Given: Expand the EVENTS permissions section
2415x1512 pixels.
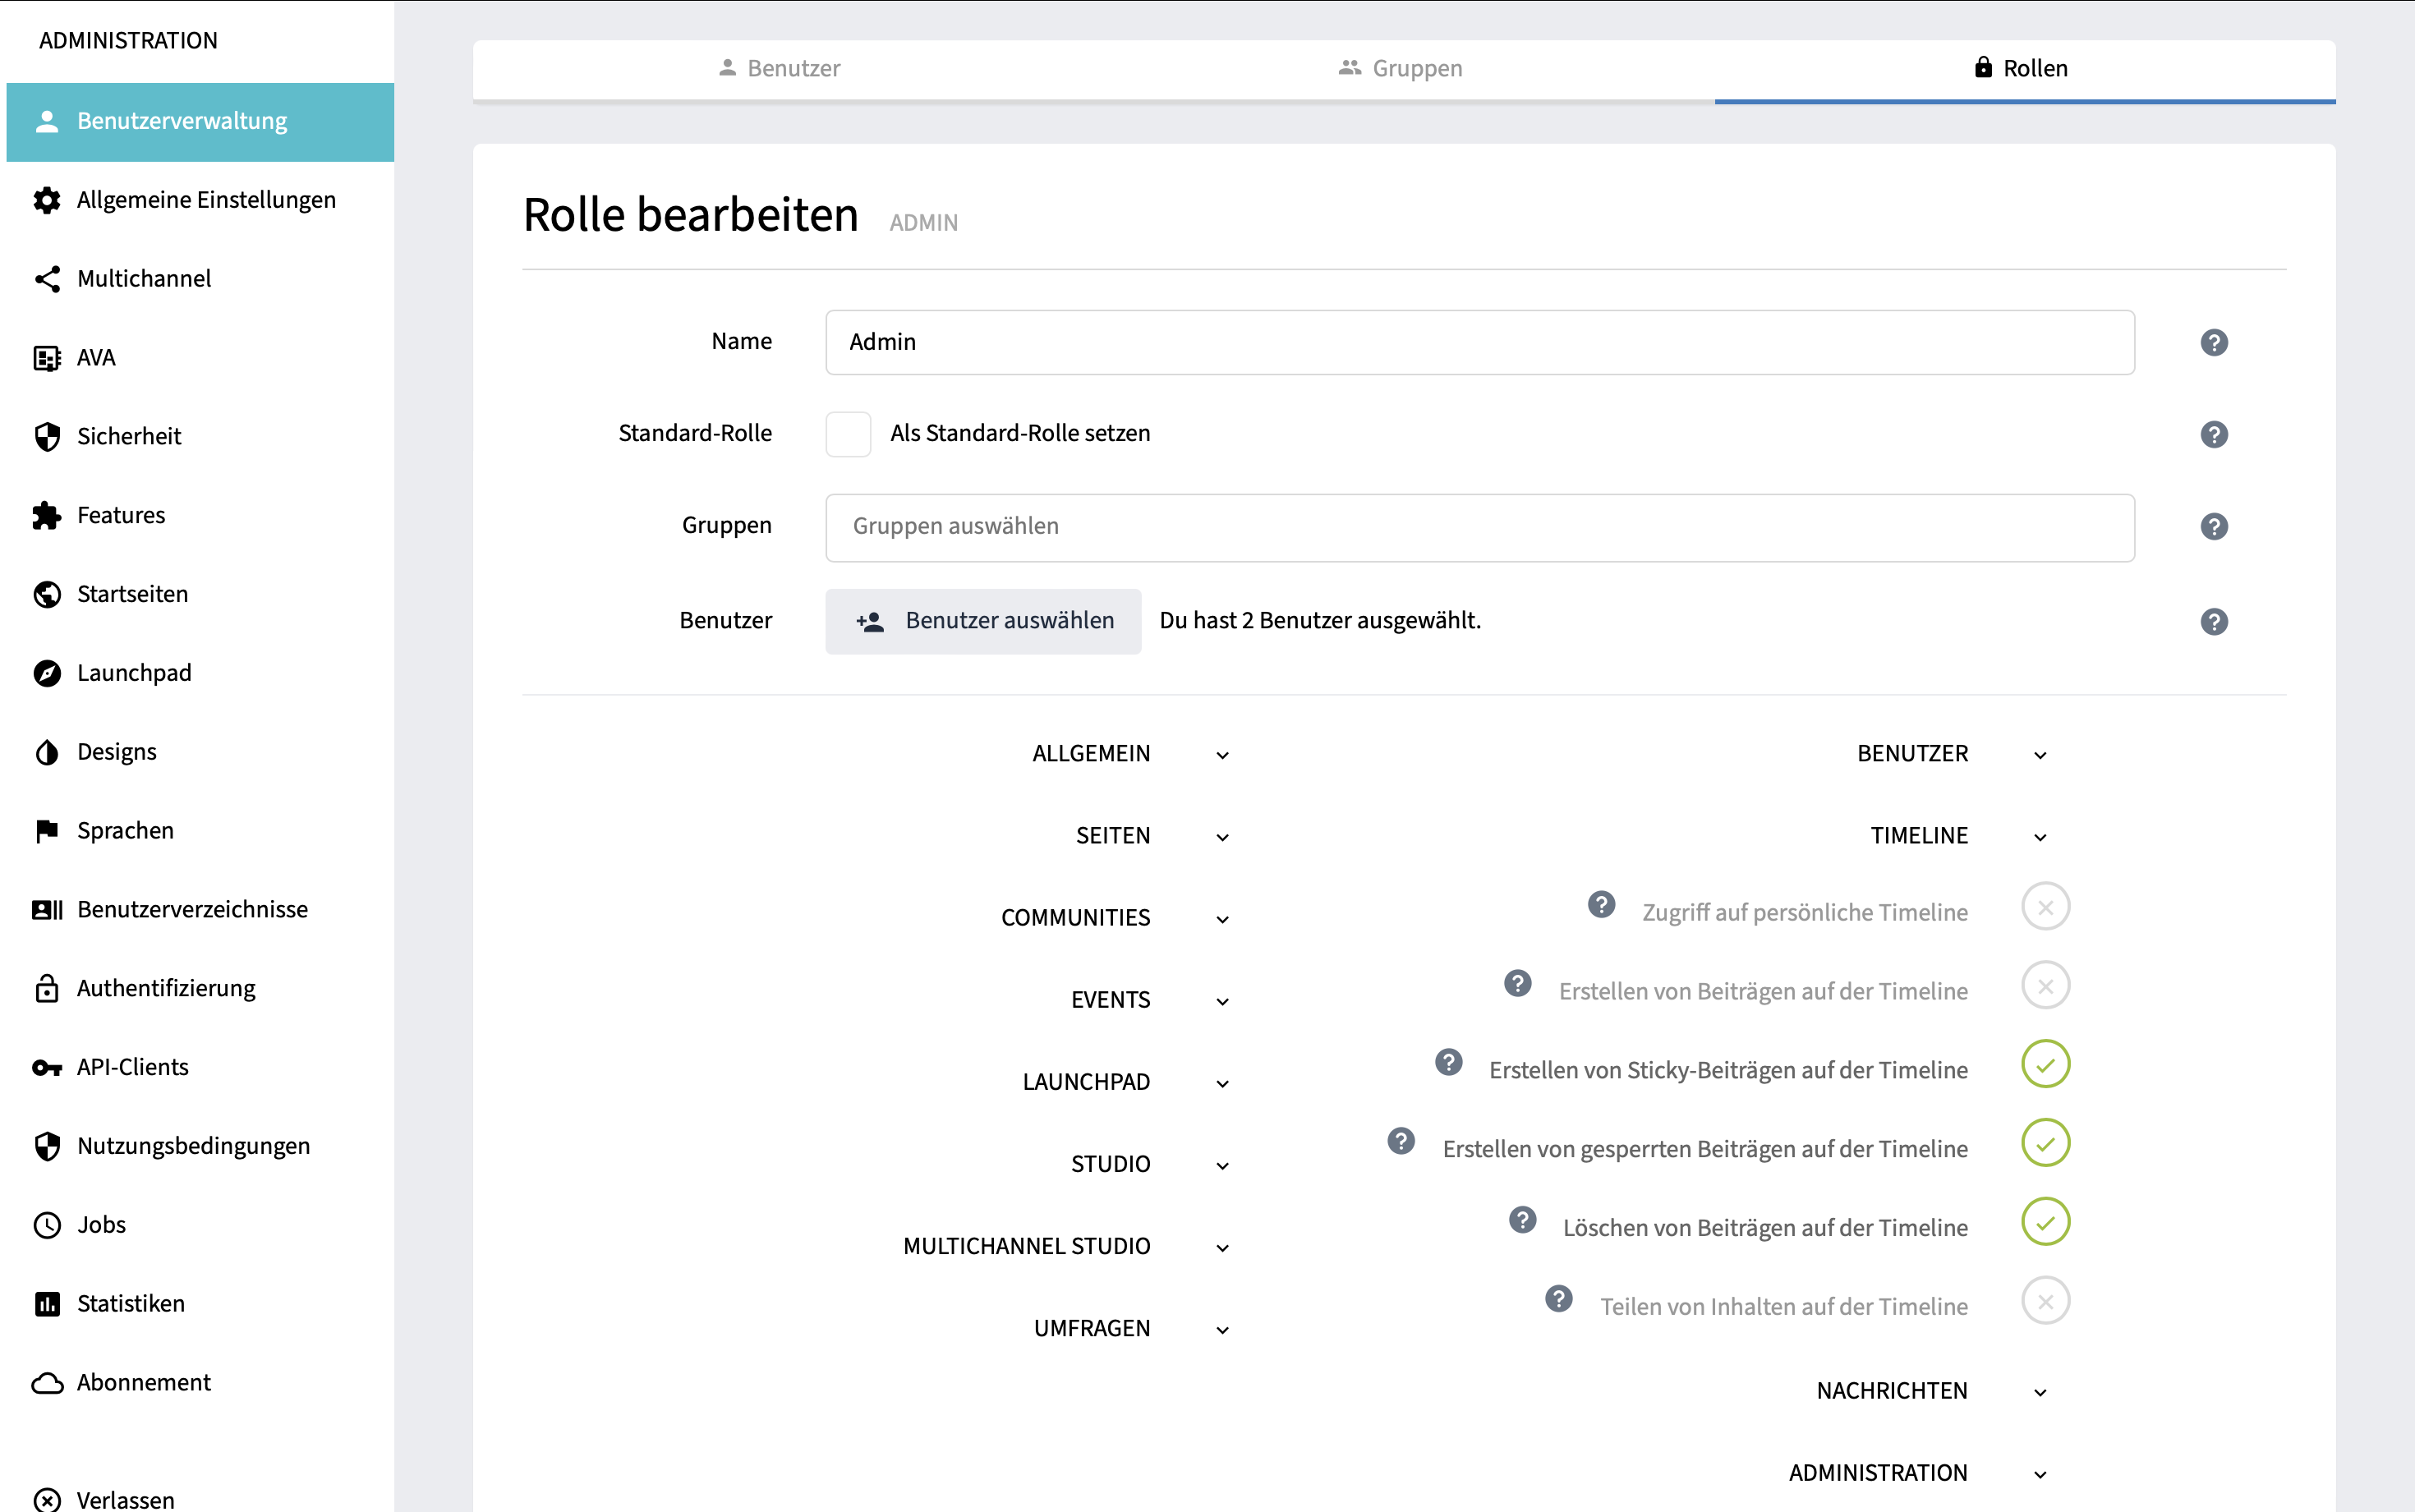Looking at the screenshot, I should [1222, 1001].
